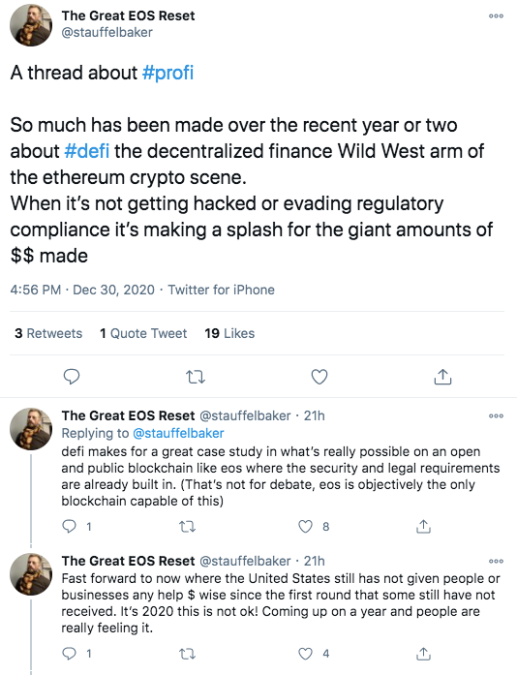Screen dimensions: 517x675
Task: Open the #defi hashtag link
Action: click(x=86, y=151)
